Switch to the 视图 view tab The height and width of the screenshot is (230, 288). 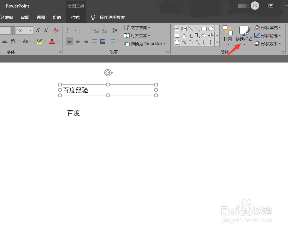(41, 18)
